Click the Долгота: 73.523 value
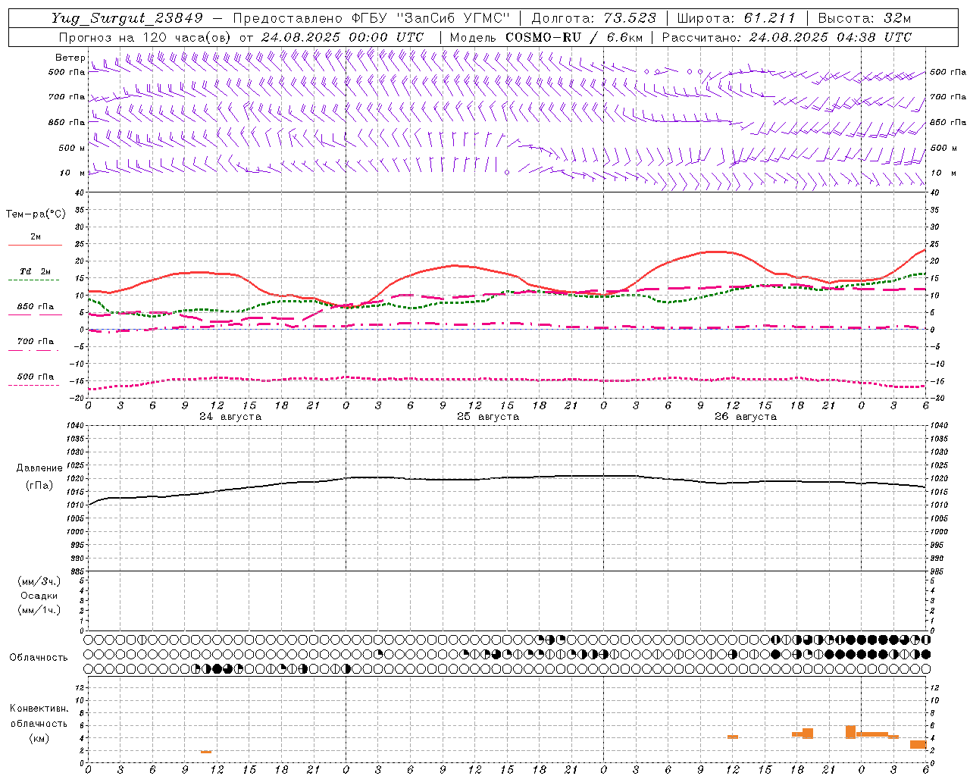 [x=593, y=18]
